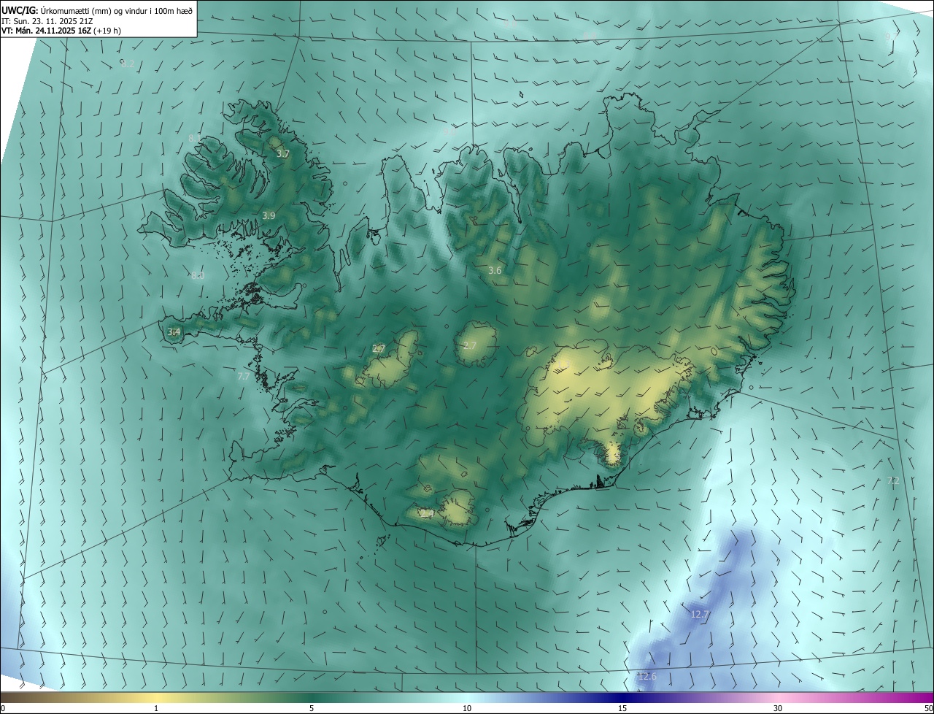Click the 12.7 value label on the map
The height and width of the screenshot is (714, 934).
tap(700, 615)
